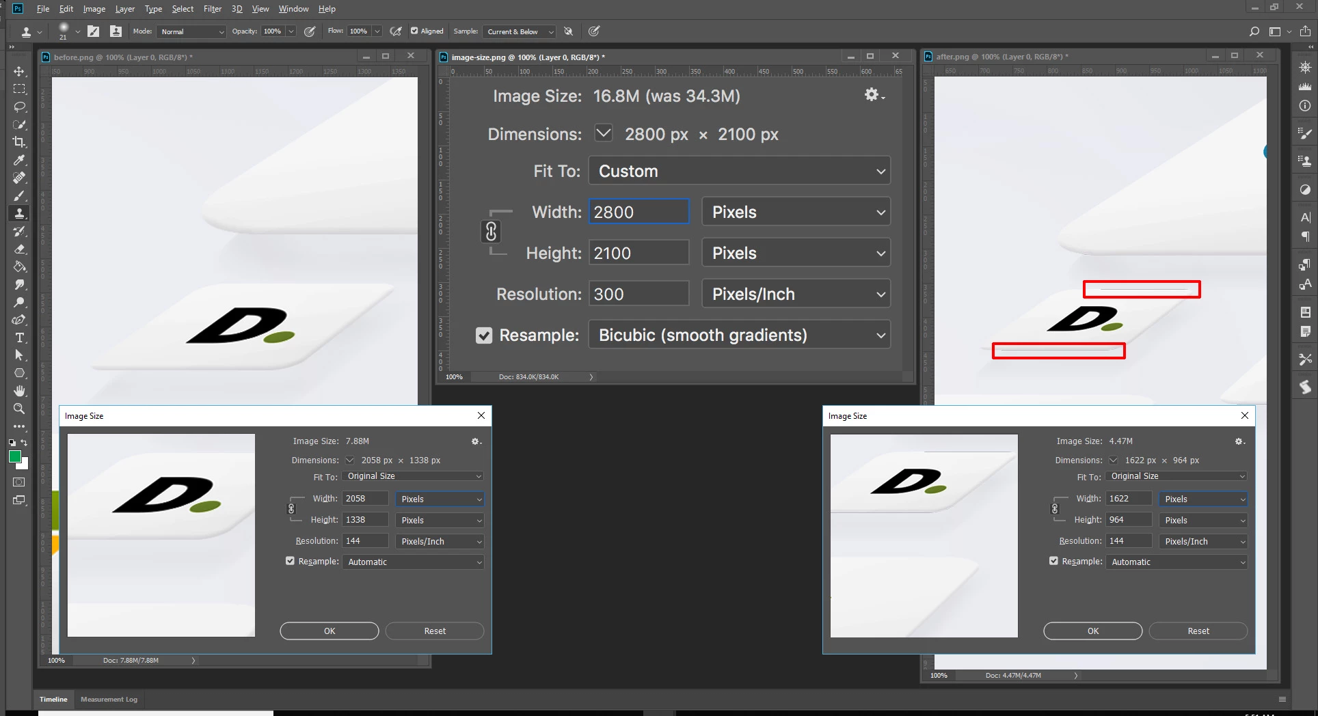
Task: Select the Polygon shape tool
Action: tap(19, 373)
